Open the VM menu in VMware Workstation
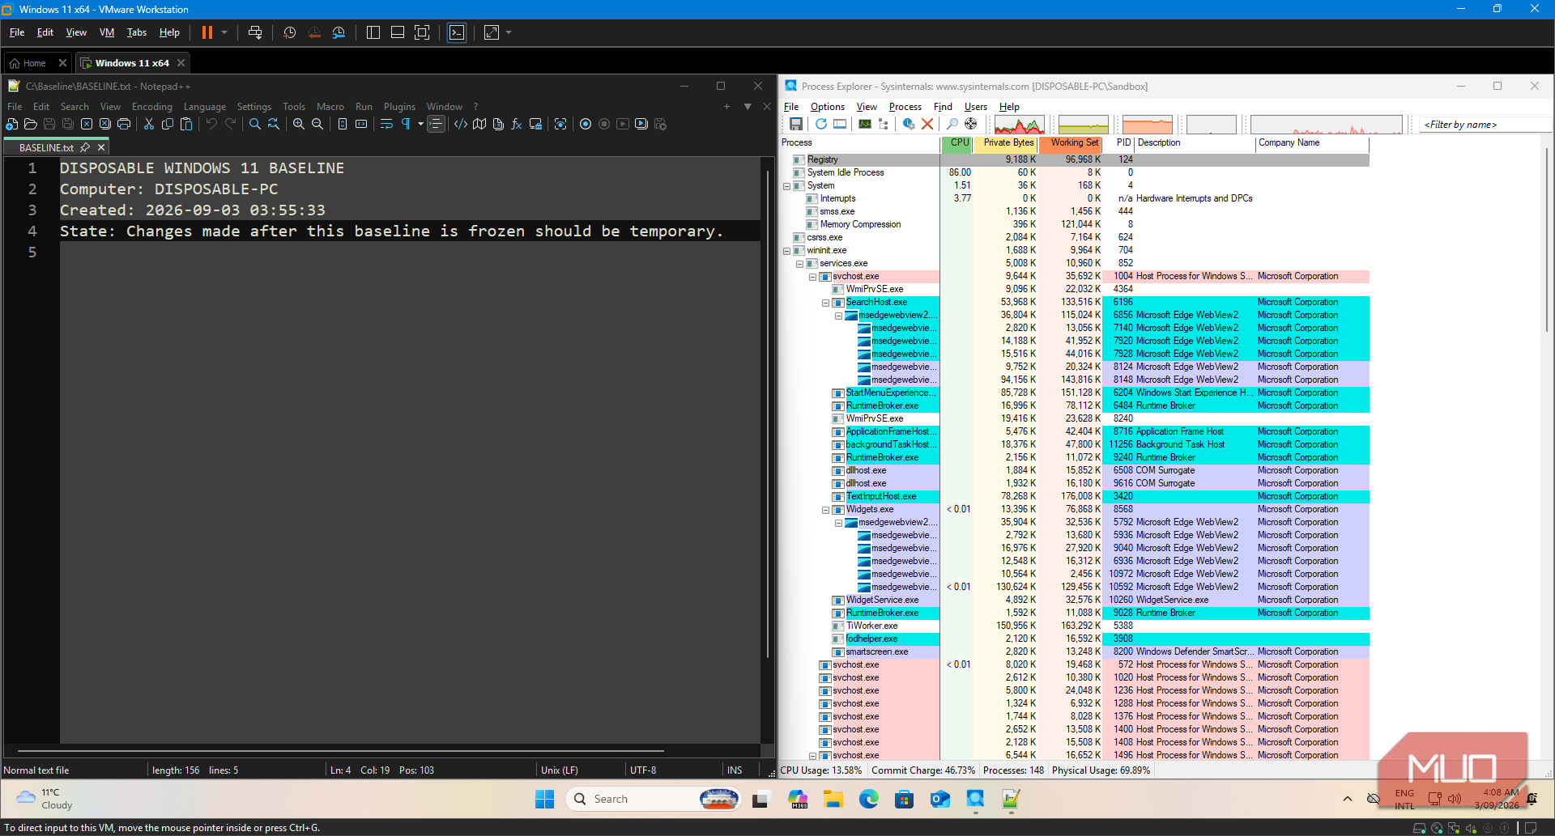This screenshot has width=1555, height=836. point(107,32)
